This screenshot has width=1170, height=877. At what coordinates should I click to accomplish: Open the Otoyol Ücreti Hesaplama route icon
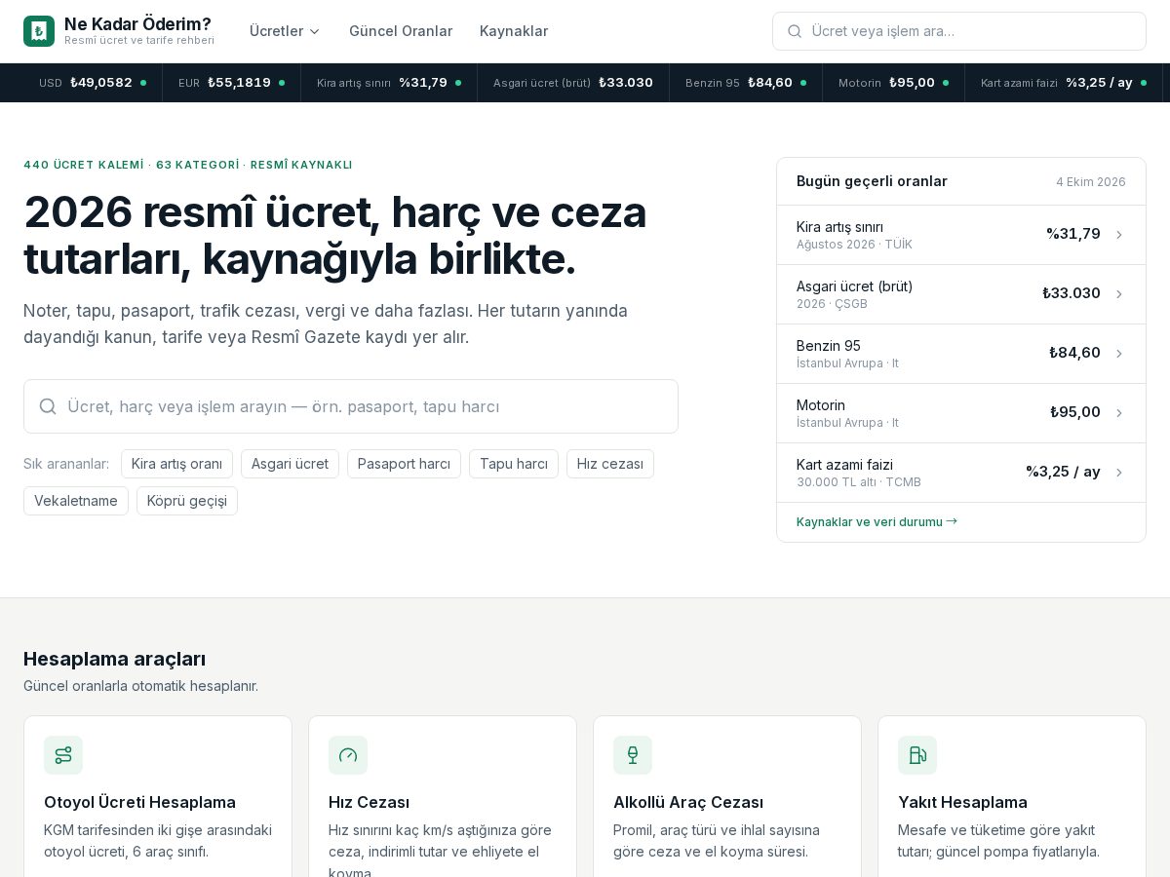coord(63,755)
